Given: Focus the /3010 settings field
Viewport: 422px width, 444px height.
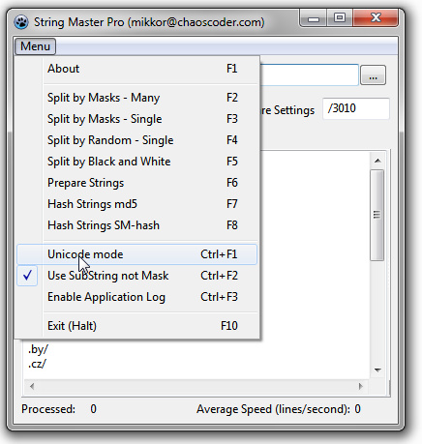Looking at the screenshot, I should [356, 108].
